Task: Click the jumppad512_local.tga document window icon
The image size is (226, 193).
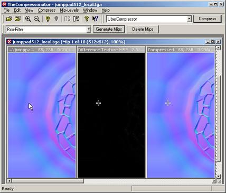Action: point(10,42)
